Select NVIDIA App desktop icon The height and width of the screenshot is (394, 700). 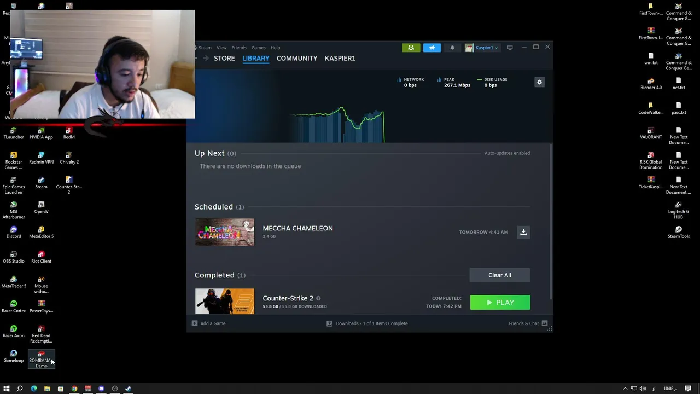(x=41, y=133)
